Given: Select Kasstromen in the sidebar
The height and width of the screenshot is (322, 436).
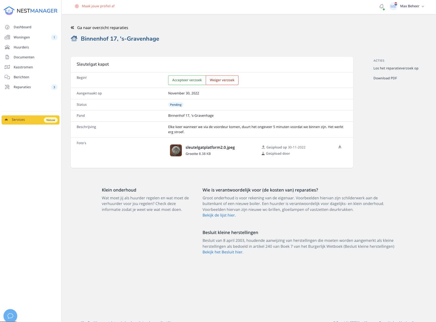Looking at the screenshot, I should (x=23, y=67).
